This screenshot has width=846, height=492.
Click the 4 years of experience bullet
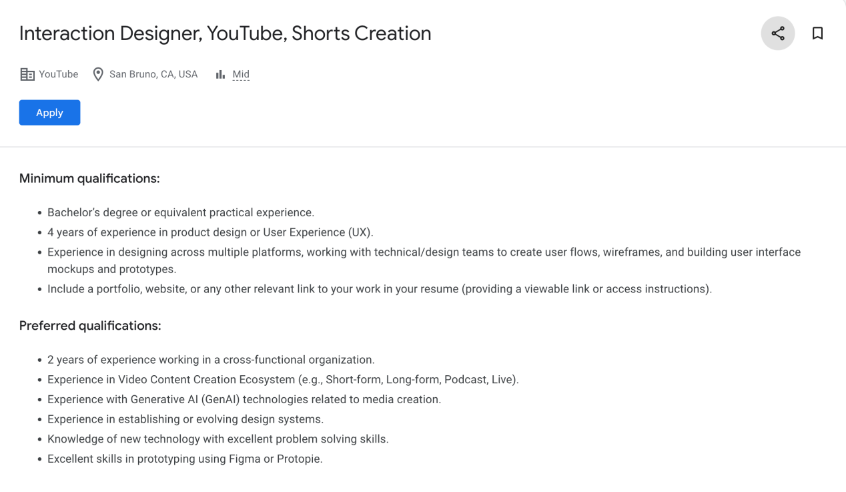210,232
